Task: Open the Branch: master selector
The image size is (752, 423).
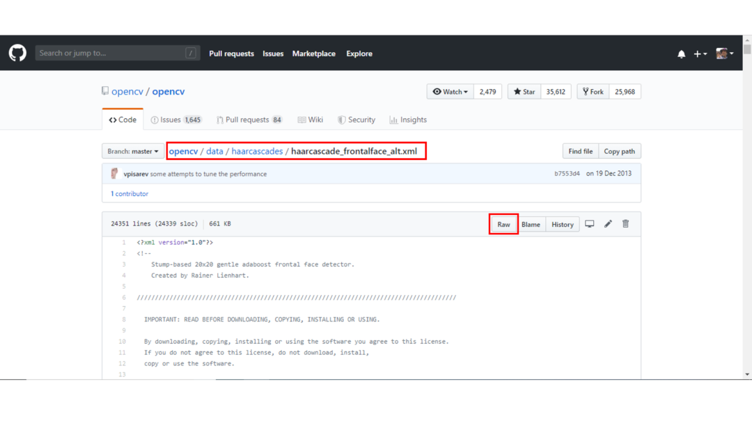Action: point(133,151)
